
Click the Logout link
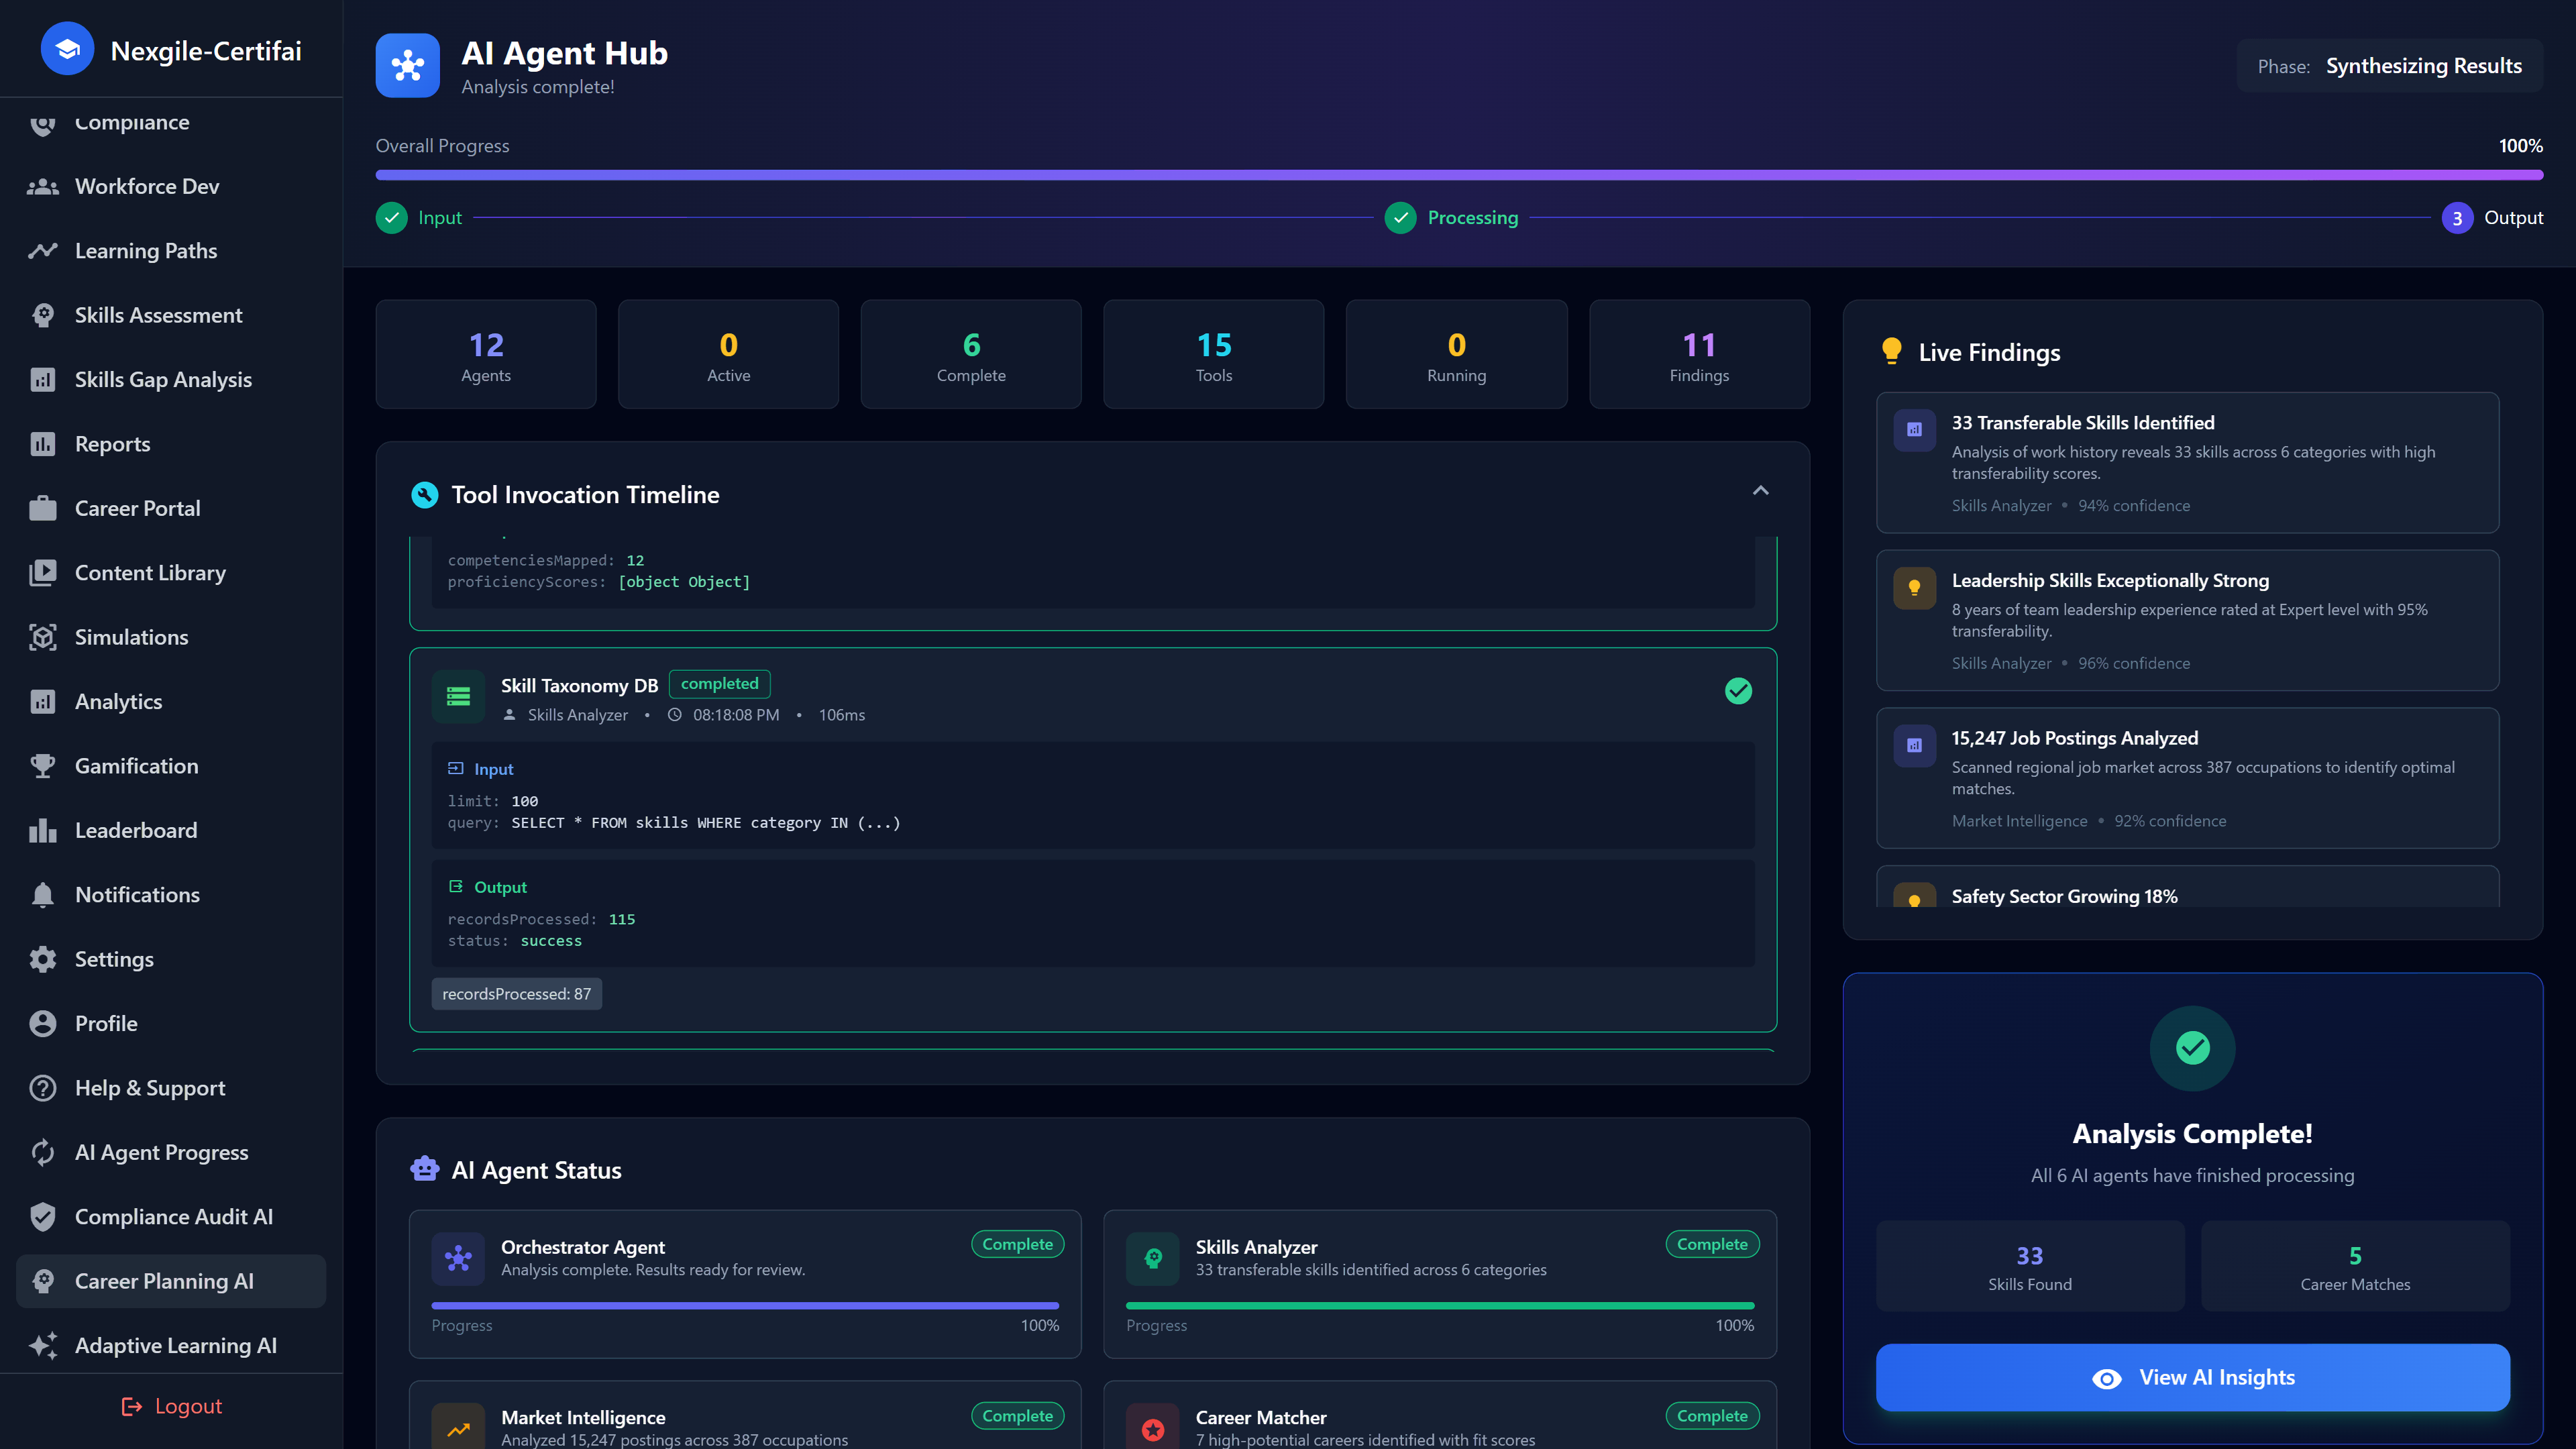[x=171, y=1405]
